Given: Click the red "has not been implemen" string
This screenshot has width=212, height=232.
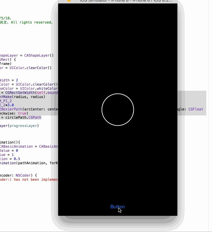Looking at the screenshot, I should tap(36, 180).
